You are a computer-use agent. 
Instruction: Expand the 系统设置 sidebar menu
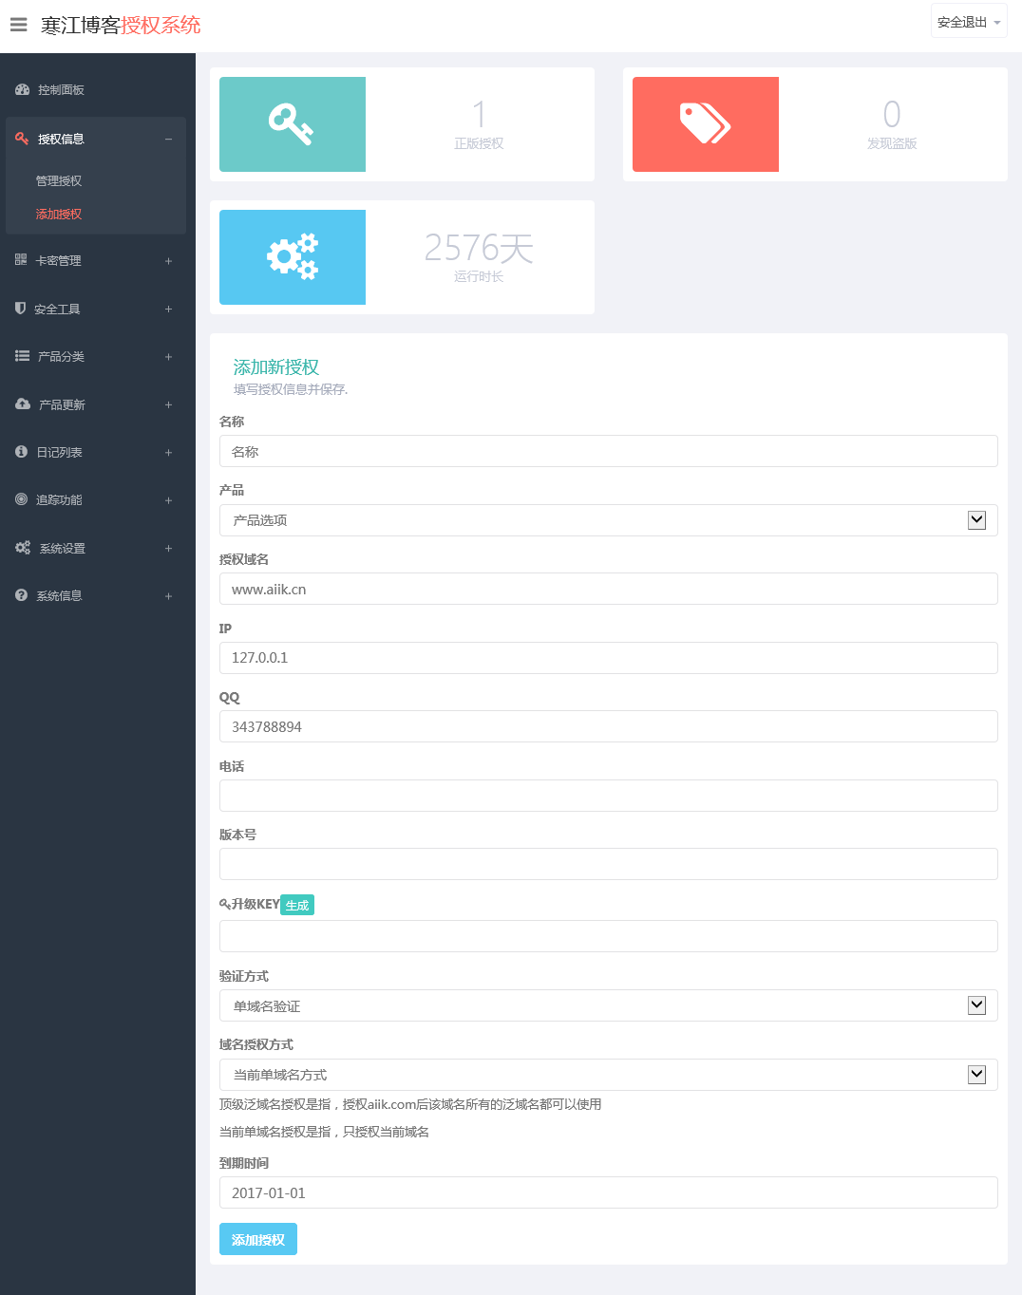pos(95,548)
